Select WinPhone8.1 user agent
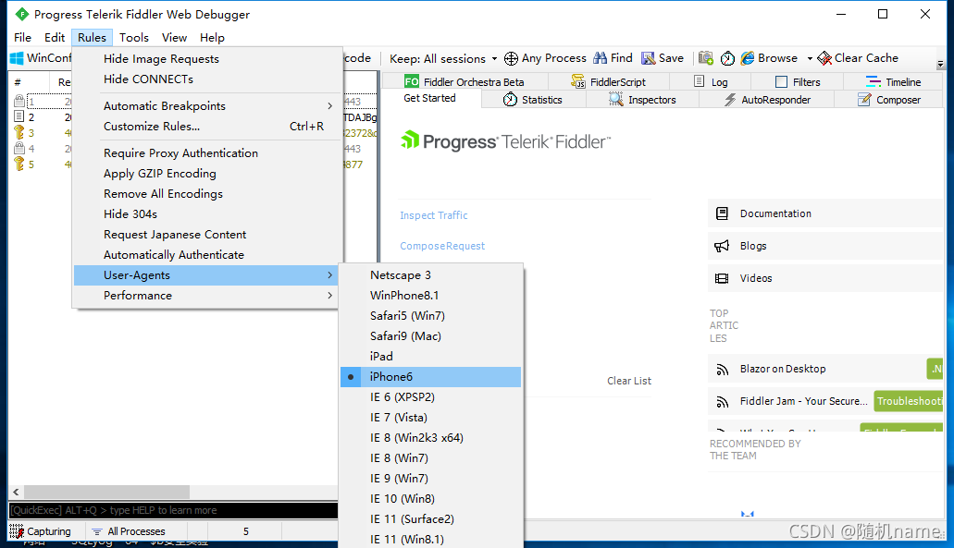The image size is (954, 548). coord(431,296)
